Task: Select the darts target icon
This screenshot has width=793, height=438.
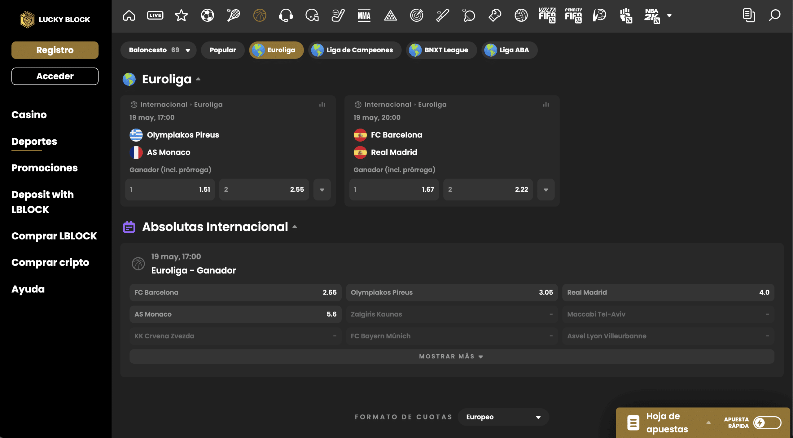Action: point(417,15)
